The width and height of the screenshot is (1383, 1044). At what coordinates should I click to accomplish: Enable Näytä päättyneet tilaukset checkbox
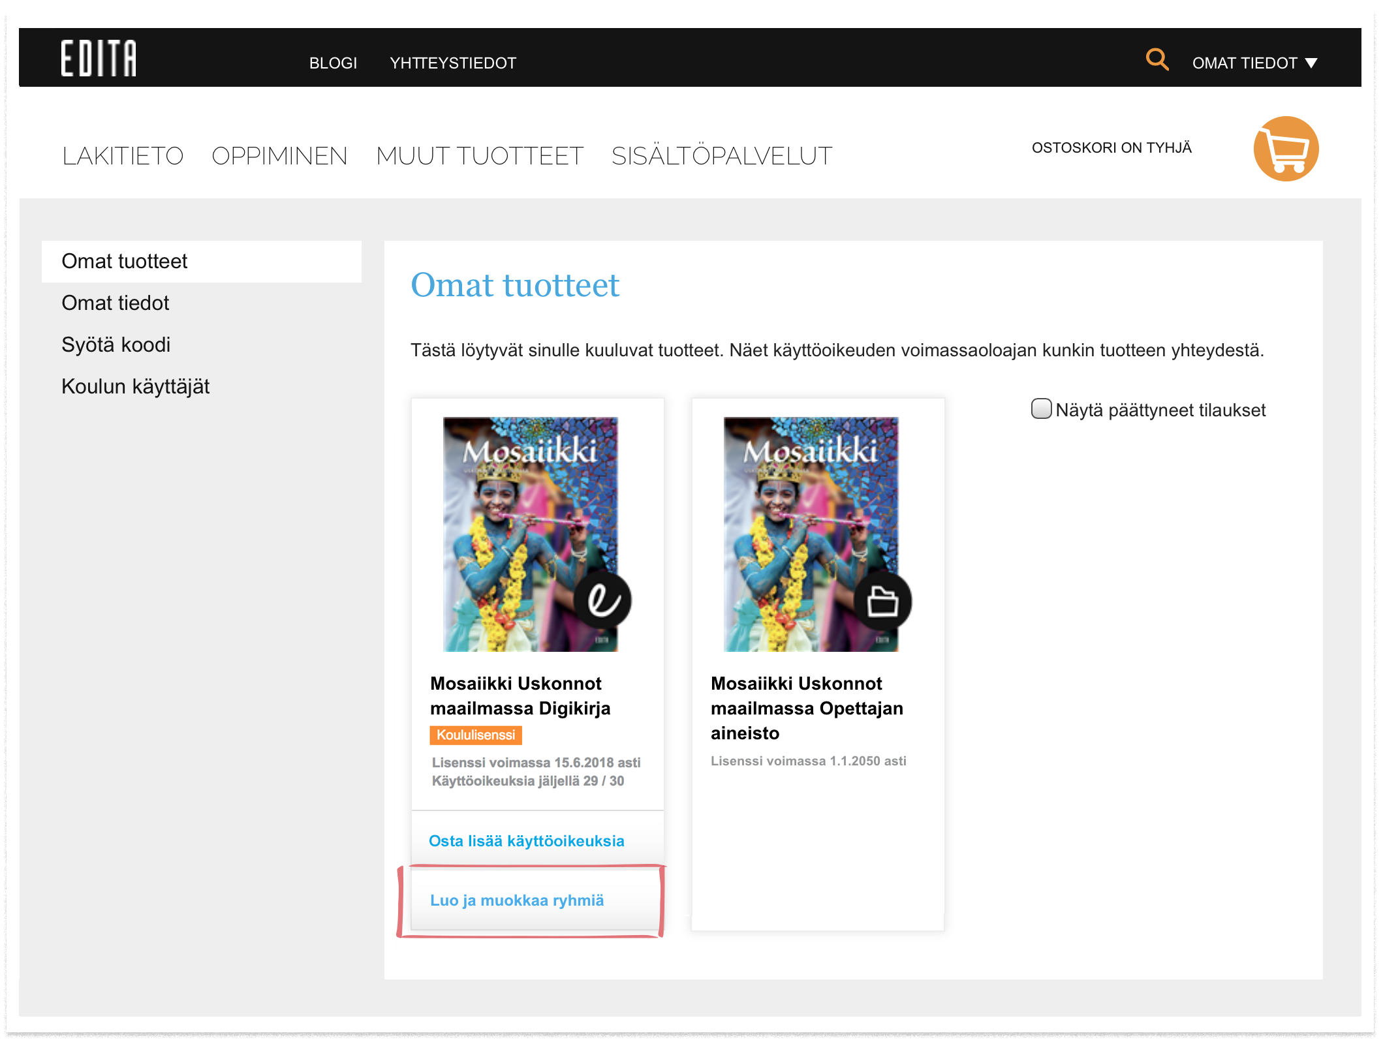pos(1041,408)
